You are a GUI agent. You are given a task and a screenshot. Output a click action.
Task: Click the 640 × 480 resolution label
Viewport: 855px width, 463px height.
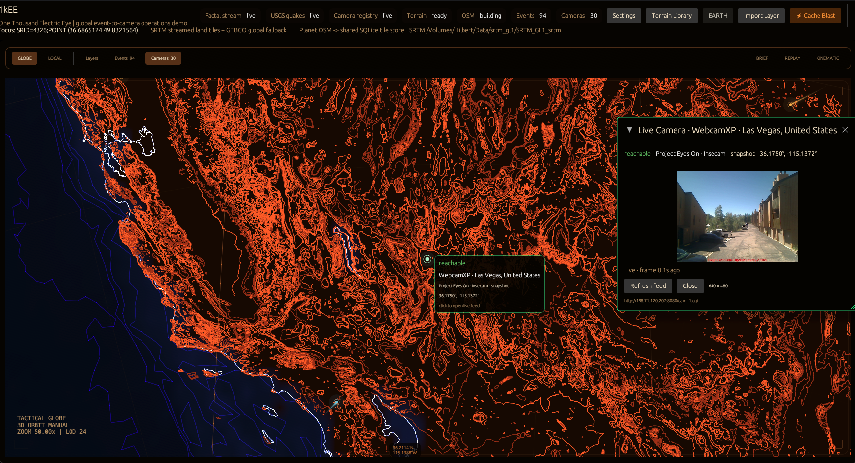point(718,286)
